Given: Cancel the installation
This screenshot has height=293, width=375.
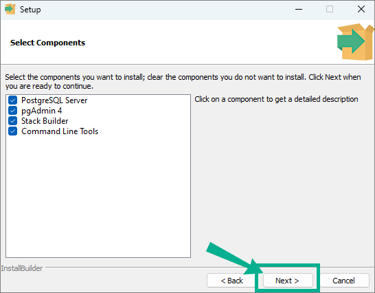Looking at the screenshot, I should (343, 281).
